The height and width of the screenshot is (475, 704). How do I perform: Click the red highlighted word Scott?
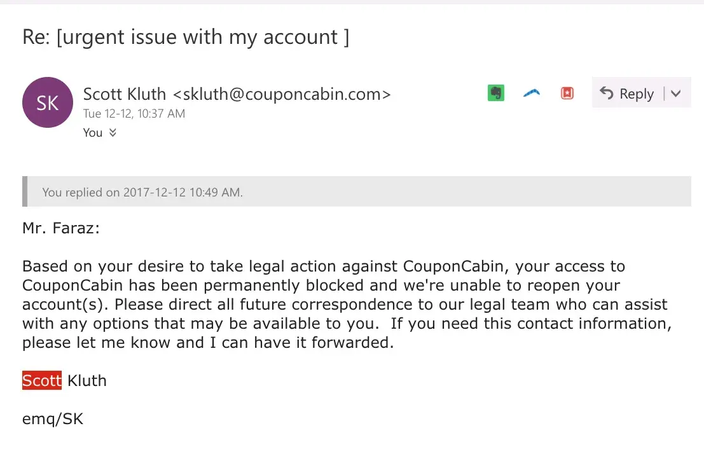42,381
